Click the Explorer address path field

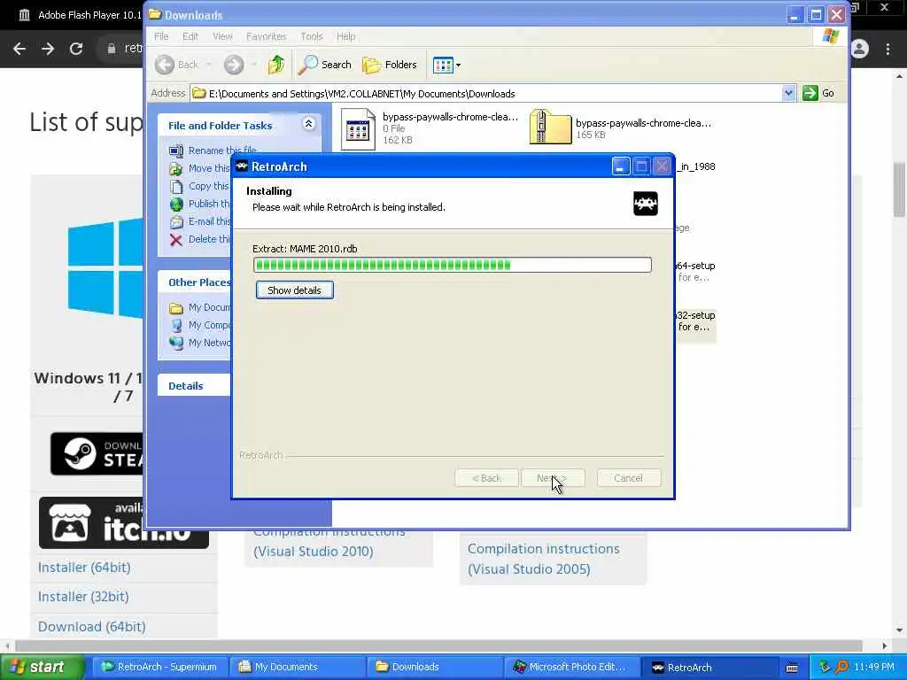click(x=486, y=94)
